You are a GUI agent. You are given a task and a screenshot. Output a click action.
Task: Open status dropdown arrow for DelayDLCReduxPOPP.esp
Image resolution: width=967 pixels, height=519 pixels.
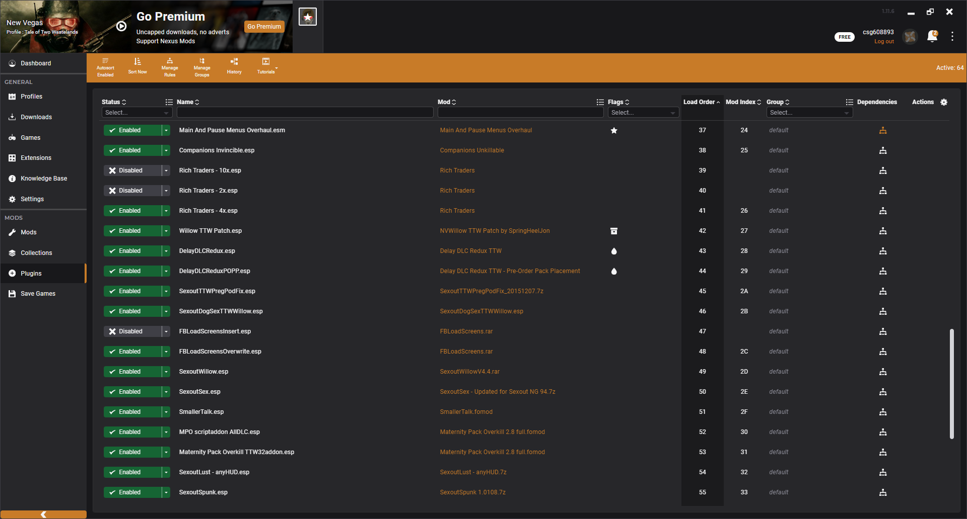166,271
